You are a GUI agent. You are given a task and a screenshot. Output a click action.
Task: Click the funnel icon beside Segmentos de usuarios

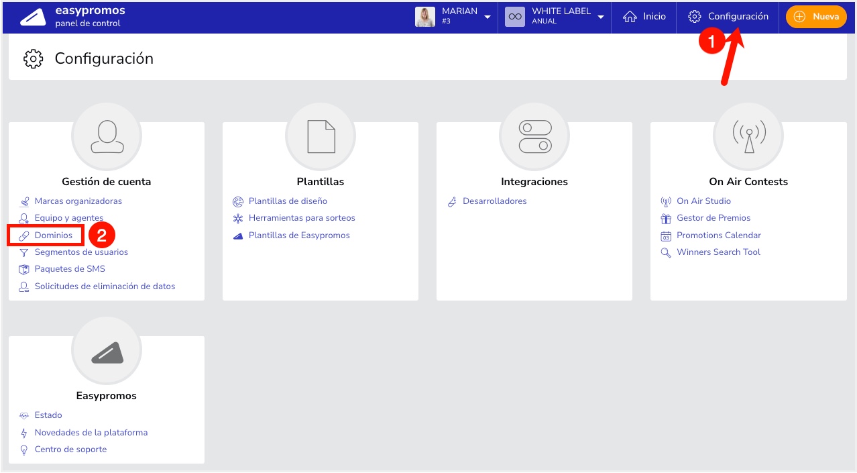pos(24,253)
